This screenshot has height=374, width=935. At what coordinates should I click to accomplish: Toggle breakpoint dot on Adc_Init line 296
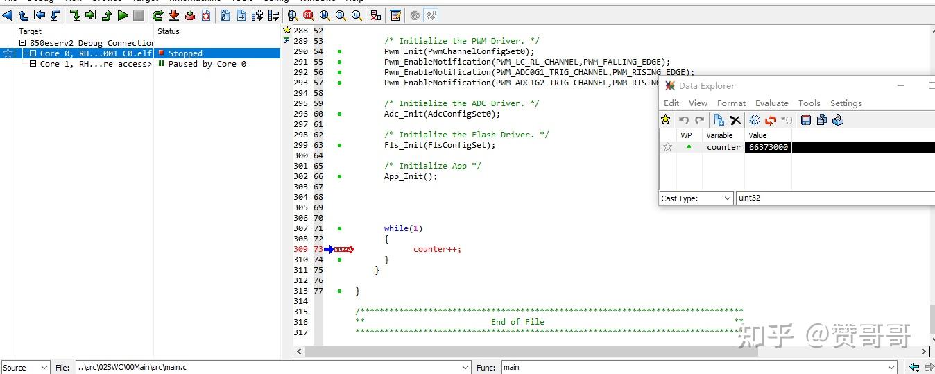pos(339,114)
